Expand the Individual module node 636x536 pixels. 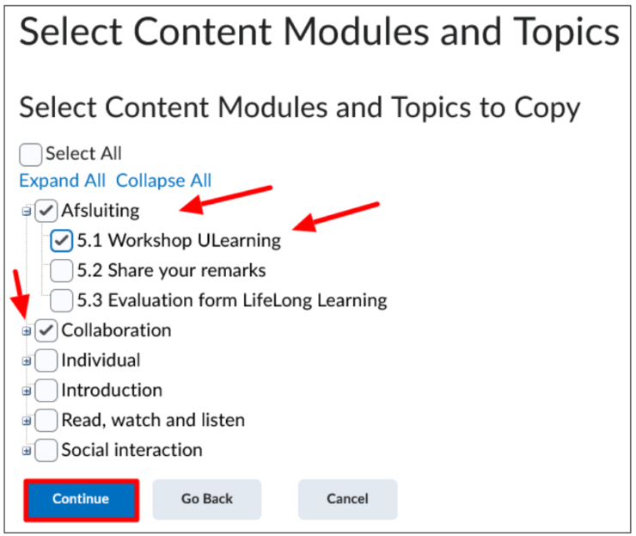(27, 361)
